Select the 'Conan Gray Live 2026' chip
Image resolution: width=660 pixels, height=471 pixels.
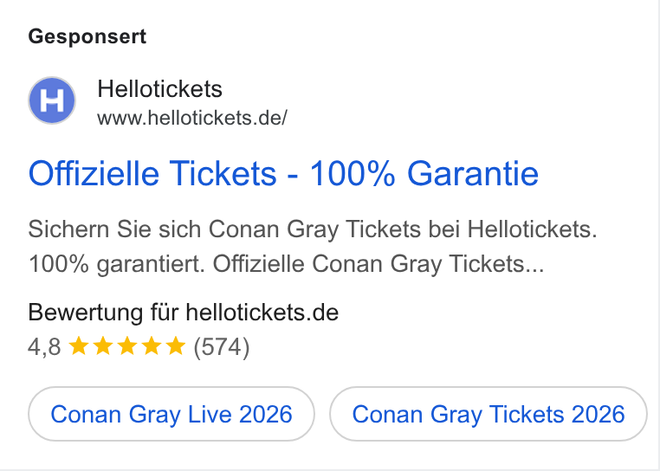pyautogui.click(x=171, y=414)
